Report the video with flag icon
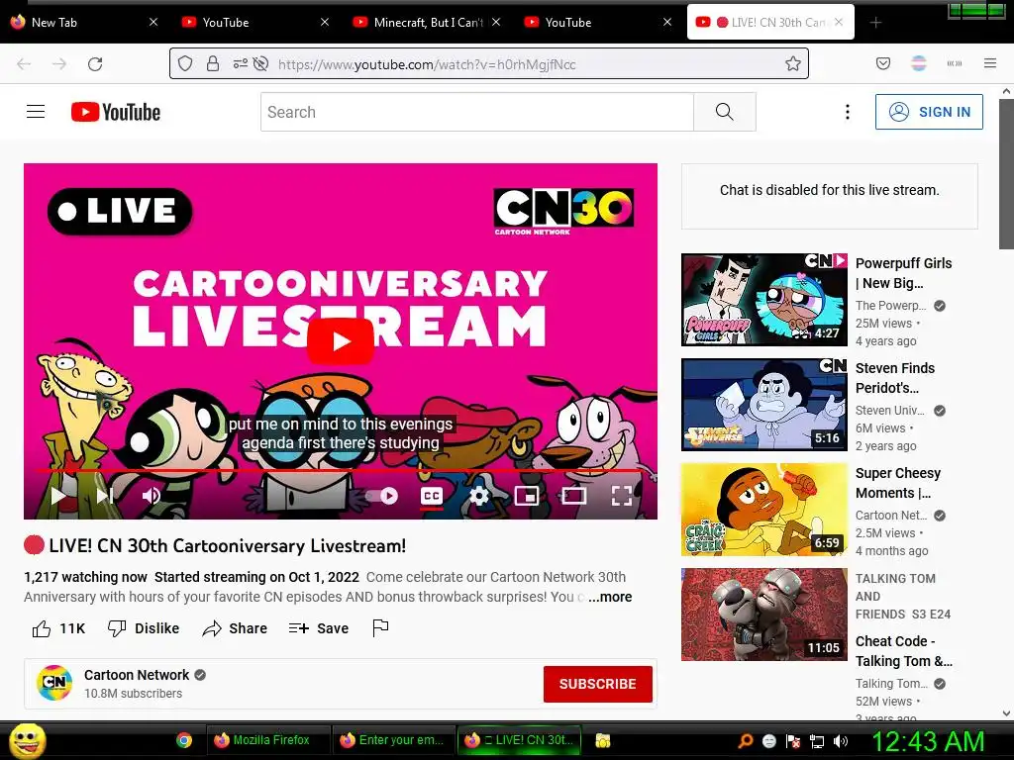1014x760 pixels. [x=380, y=628]
